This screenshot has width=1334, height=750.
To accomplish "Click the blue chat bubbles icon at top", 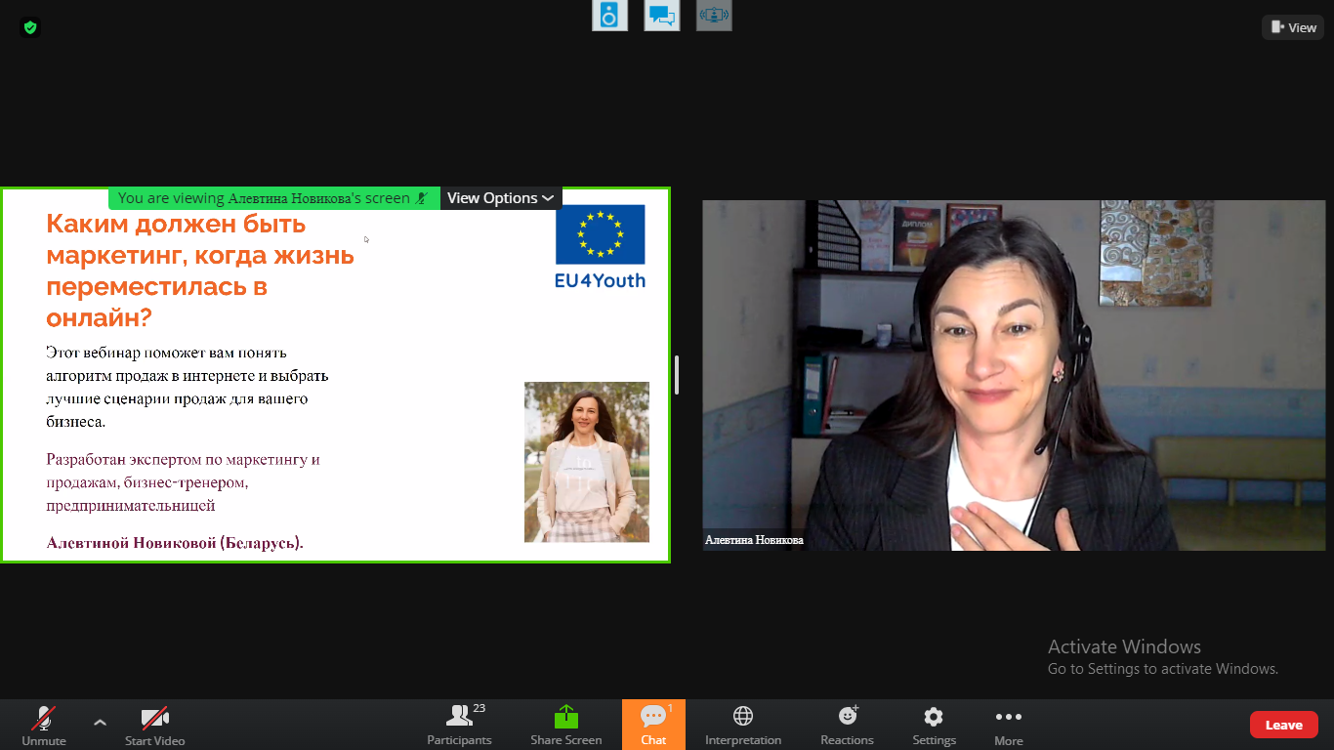I will (x=662, y=16).
